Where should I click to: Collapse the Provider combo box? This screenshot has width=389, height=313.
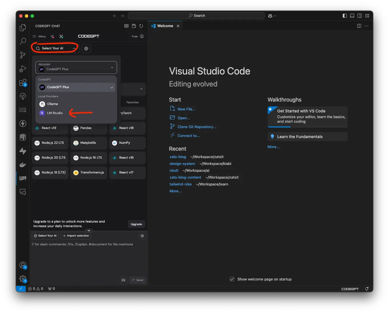tap(76, 68)
